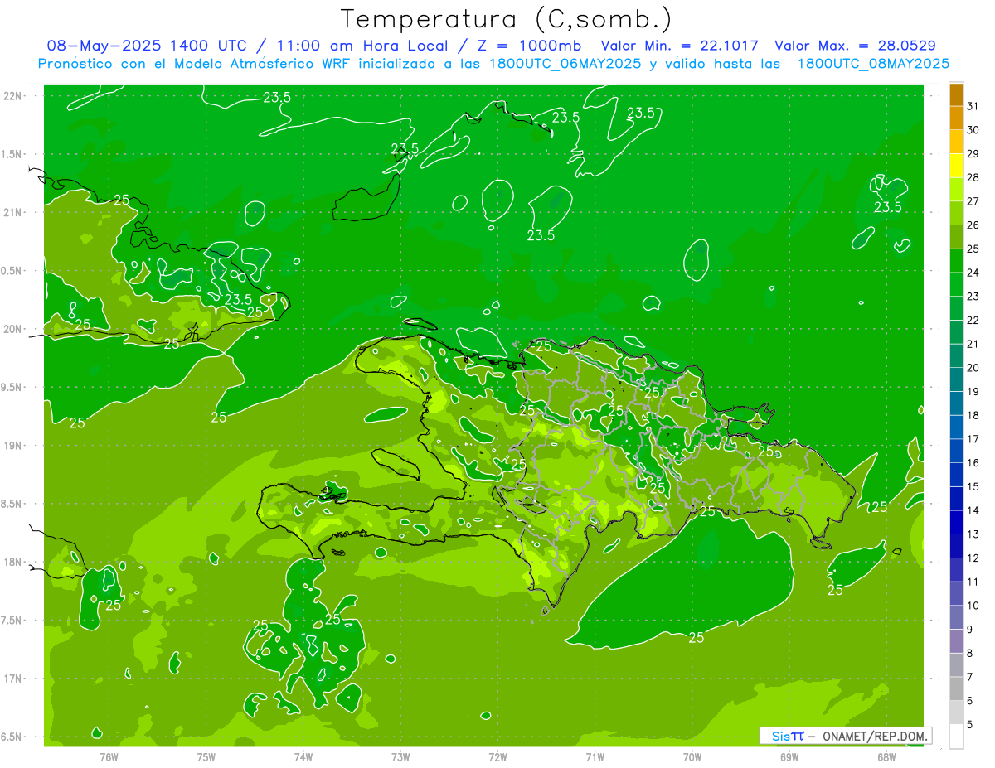995x768 pixels.
Task: Click the '19' label on the color bar
Action: [x=973, y=391]
